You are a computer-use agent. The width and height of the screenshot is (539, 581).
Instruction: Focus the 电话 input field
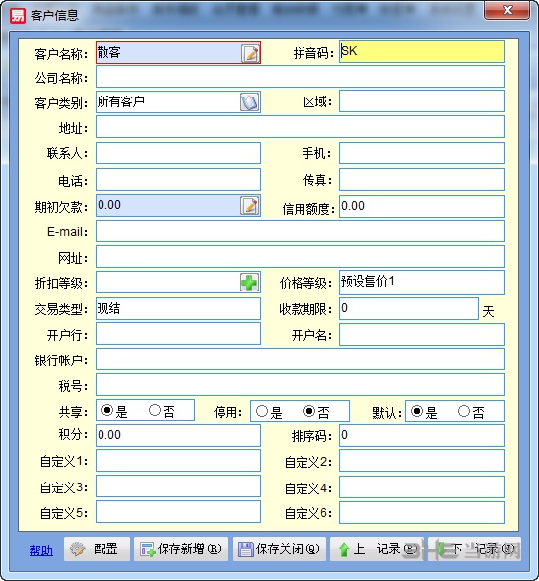pyautogui.click(x=178, y=179)
